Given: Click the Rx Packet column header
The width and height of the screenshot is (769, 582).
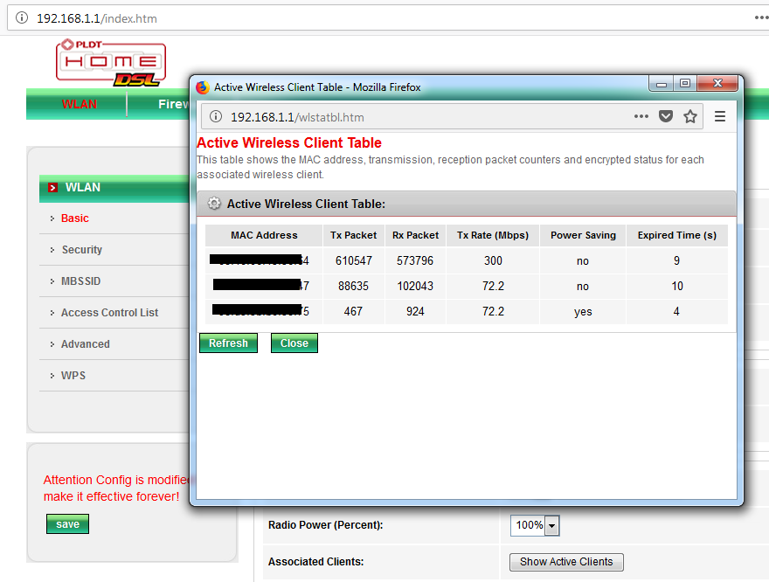Looking at the screenshot, I should (415, 235).
